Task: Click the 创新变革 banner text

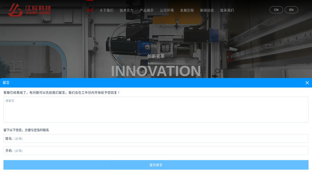Action: click(156, 56)
